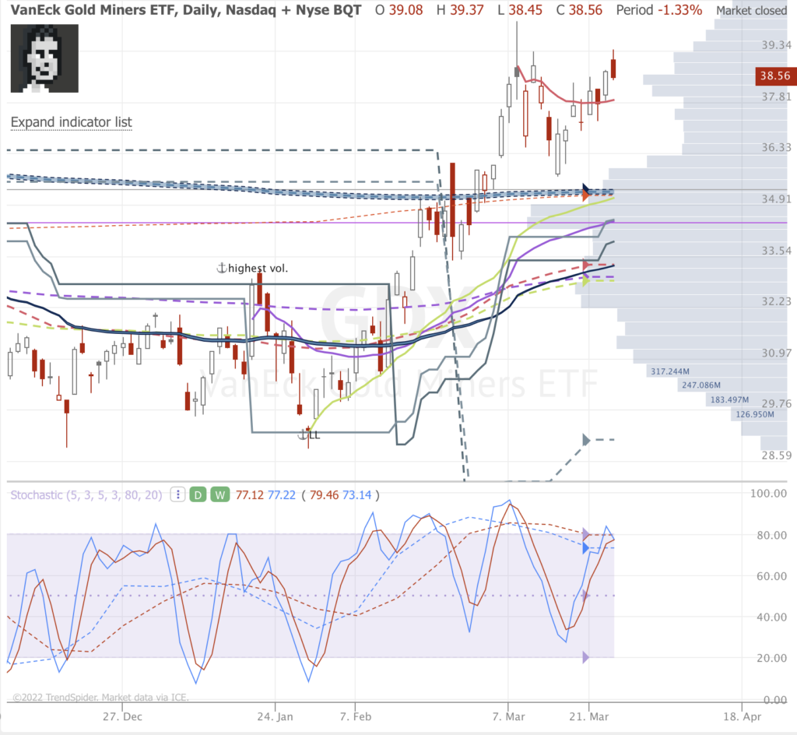
Task: Click the 100.00 Stochastic axis label
Action: (x=768, y=494)
